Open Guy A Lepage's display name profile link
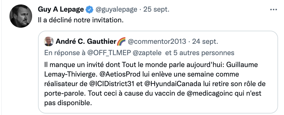The width and height of the screenshot is (284, 115). [x=61, y=10]
